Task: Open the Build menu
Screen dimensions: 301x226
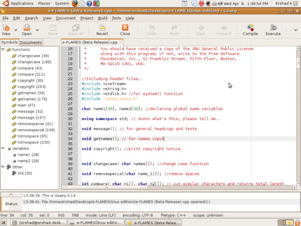Action: click(x=103, y=18)
